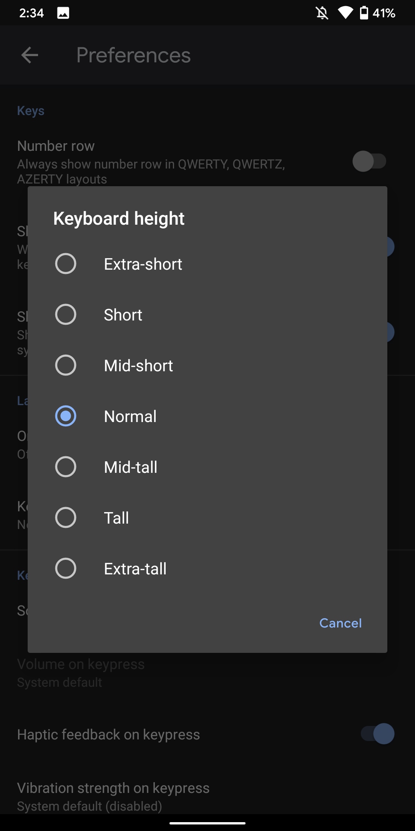Tap the back arrow in Preferences header
415x831 pixels.
(x=30, y=55)
